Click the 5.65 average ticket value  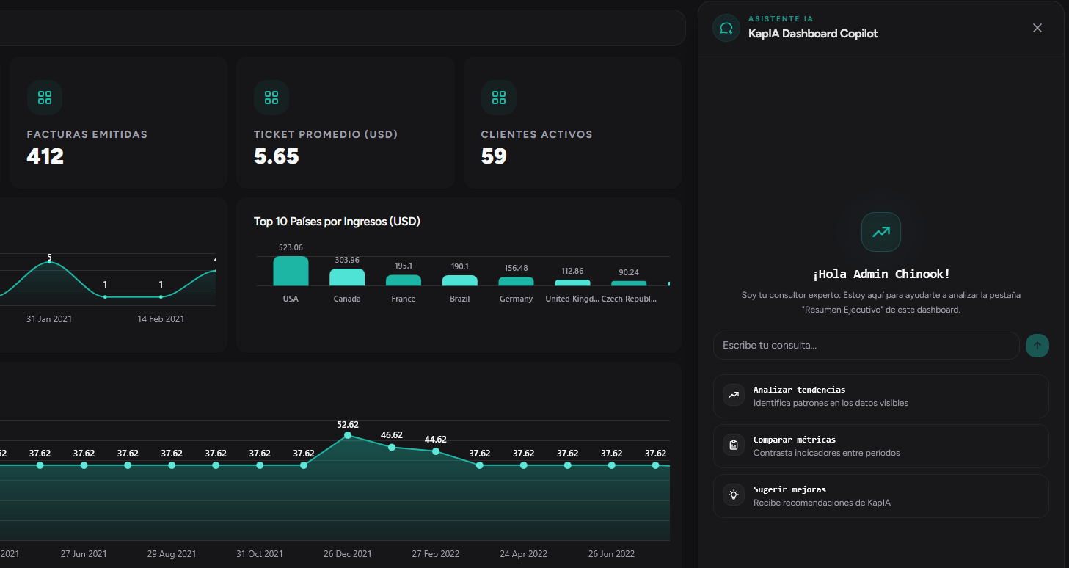pos(277,156)
